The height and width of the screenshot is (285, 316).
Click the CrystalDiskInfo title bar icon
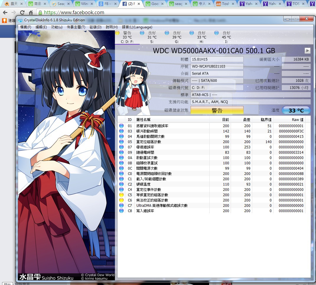click(20, 20)
